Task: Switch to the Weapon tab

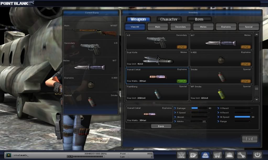Action: 138,19
